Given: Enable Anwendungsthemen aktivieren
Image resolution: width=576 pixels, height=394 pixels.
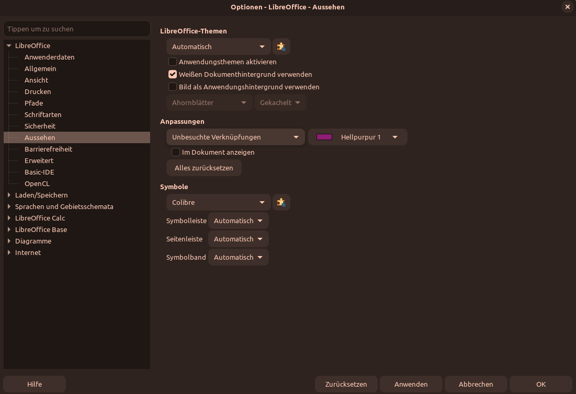Looking at the screenshot, I should 173,62.
